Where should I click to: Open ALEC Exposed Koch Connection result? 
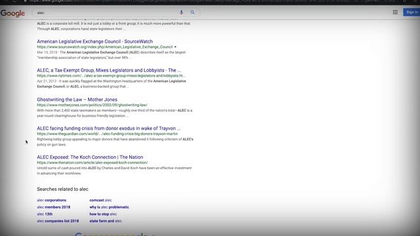90,157
